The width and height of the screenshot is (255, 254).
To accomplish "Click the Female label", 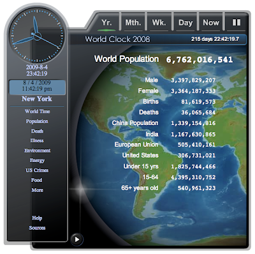I will click(148, 91).
